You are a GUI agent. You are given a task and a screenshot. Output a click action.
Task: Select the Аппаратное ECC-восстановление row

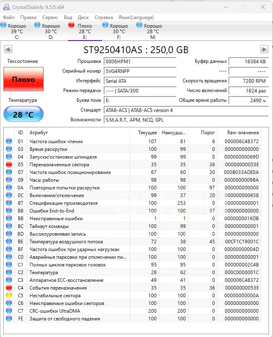(x=132, y=280)
